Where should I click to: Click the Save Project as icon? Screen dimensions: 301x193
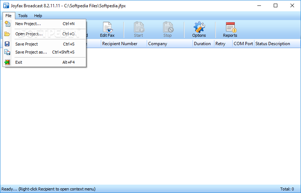click(x=7, y=52)
